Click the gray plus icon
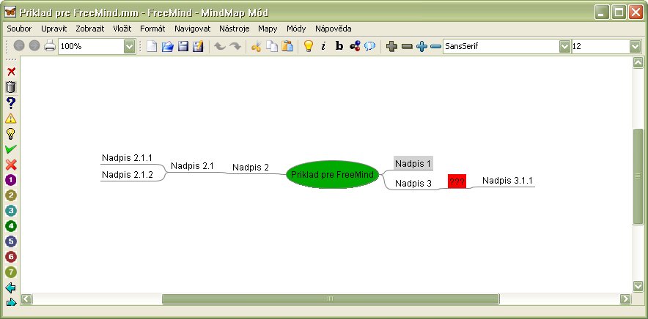 point(391,47)
